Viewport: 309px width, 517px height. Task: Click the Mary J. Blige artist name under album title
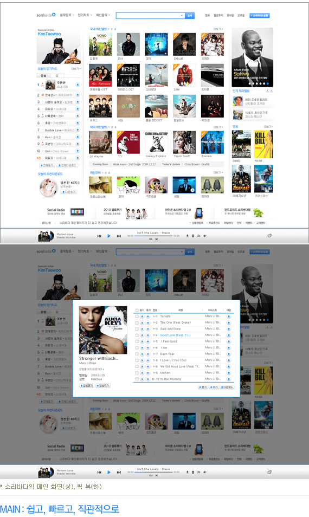88,363
